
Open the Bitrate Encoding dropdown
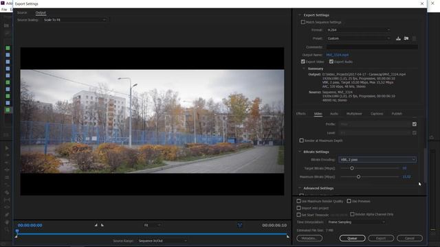377,159
